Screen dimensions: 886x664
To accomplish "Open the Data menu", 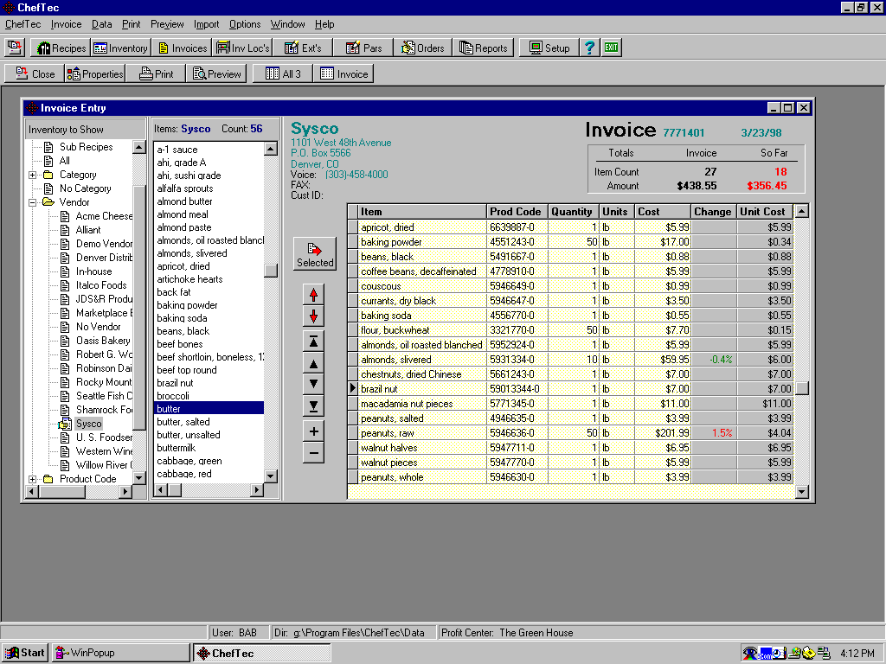I will click(102, 24).
